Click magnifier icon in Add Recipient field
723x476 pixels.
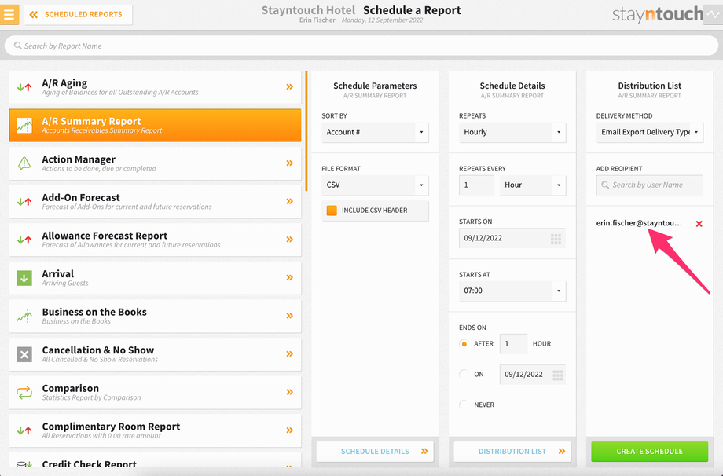[x=605, y=185]
